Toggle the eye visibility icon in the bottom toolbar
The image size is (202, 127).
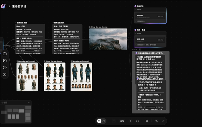(147, 121)
